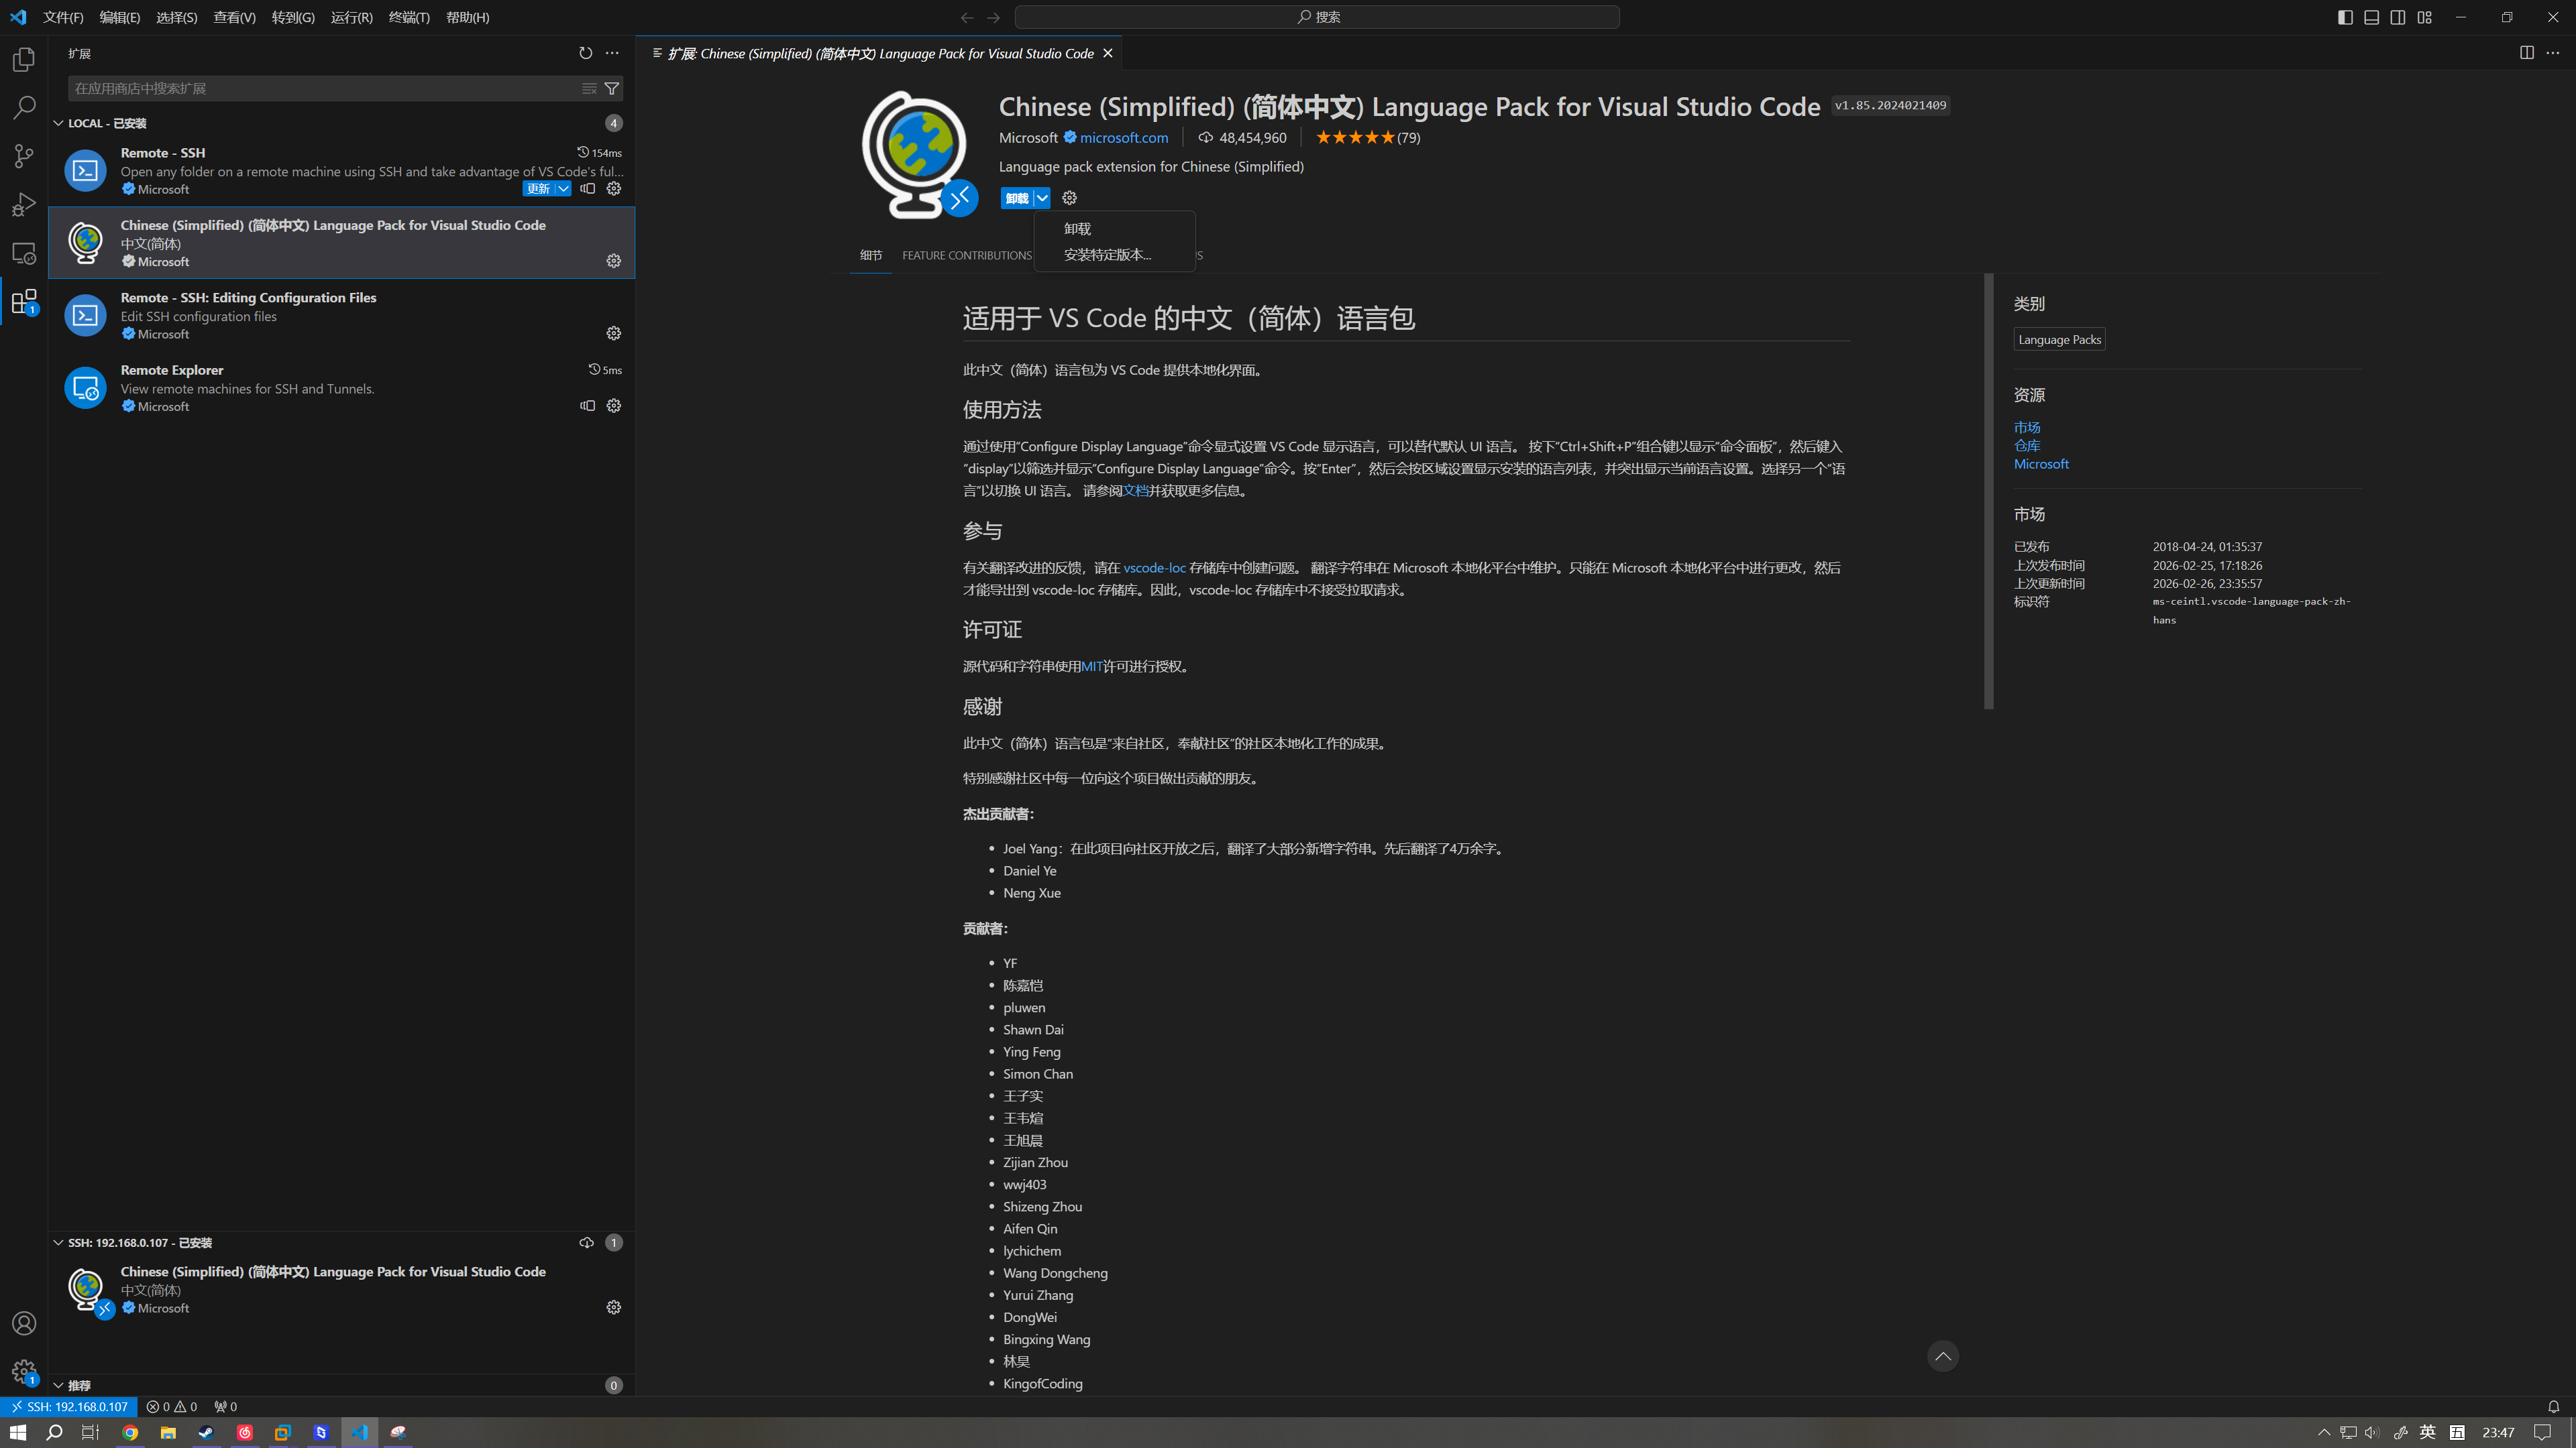Select 卸载 from the dropdown menu
This screenshot has width=2576, height=1448.
click(1115, 229)
